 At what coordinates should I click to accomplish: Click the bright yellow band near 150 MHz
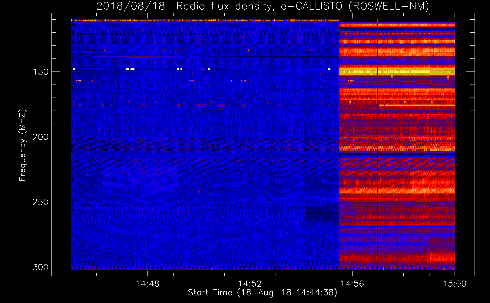pos(397,72)
